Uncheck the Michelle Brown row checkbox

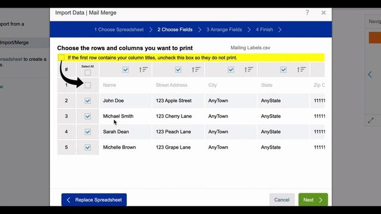[x=88, y=147]
